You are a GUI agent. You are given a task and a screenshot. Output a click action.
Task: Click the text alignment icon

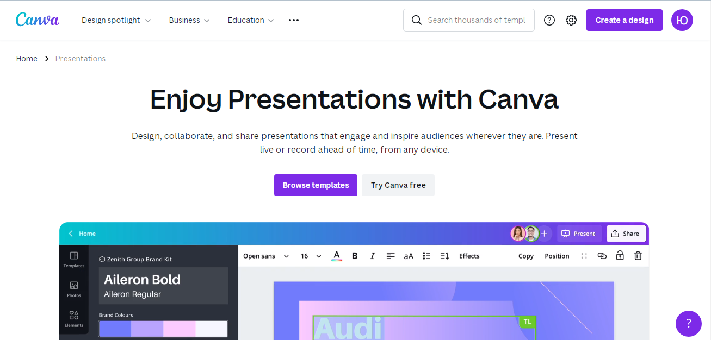coord(391,256)
